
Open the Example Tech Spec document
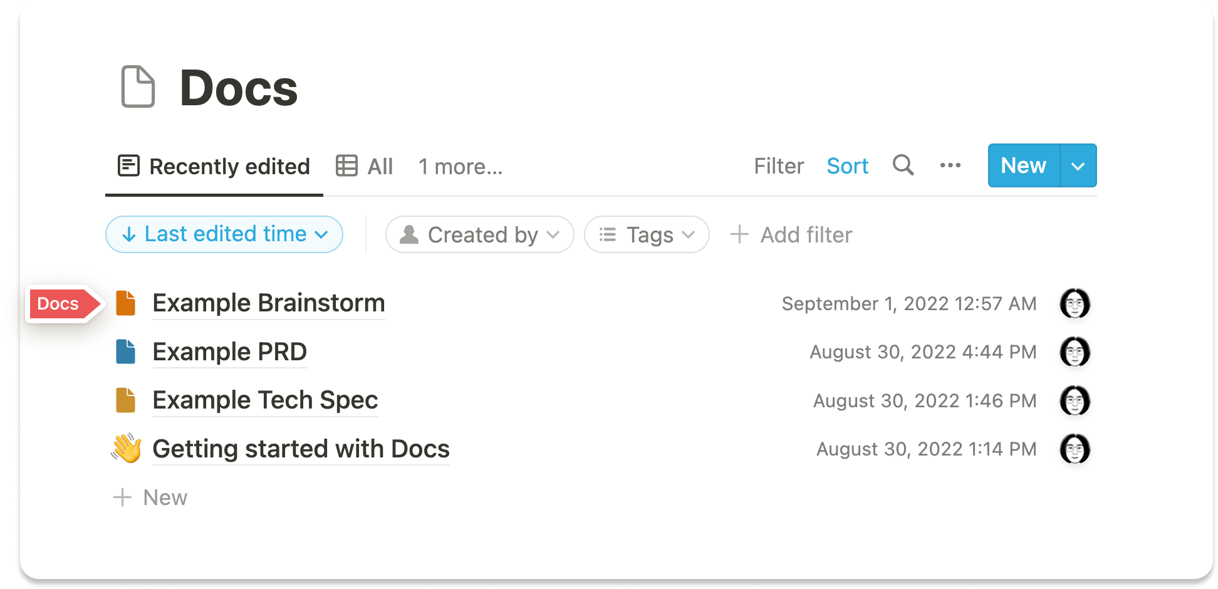pyautogui.click(x=265, y=400)
